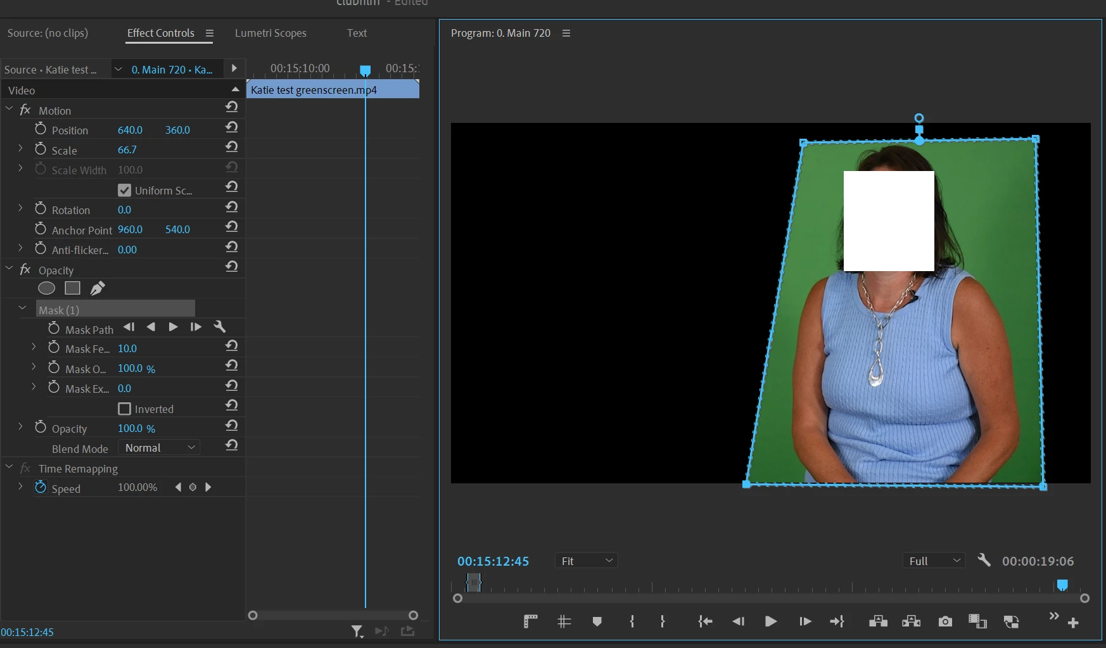Open the Full playback resolution dropdown
This screenshot has width=1106, height=648.
point(934,561)
